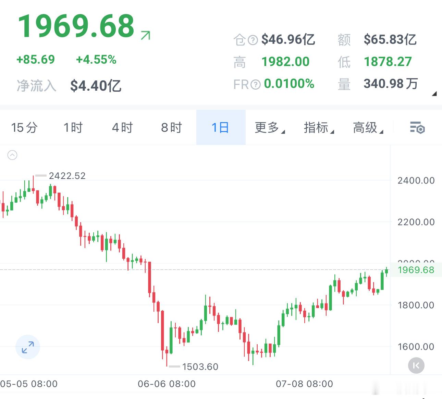
Task: Click the 1800.00 axis label
Action: click(416, 305)
